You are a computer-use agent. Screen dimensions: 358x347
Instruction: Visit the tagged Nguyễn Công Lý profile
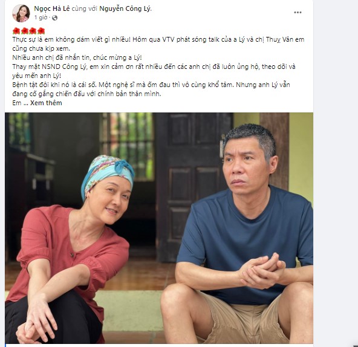(x=125, y=8)
